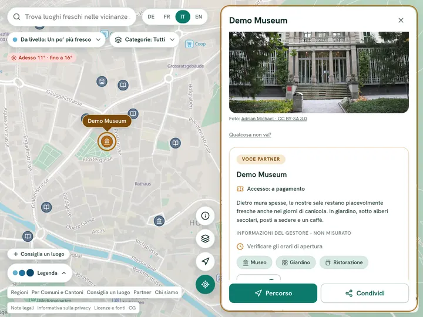Open 'Informativa sulla privacy' link
The height and width of the screenshot is (317, 423).
tap(64, 308)
